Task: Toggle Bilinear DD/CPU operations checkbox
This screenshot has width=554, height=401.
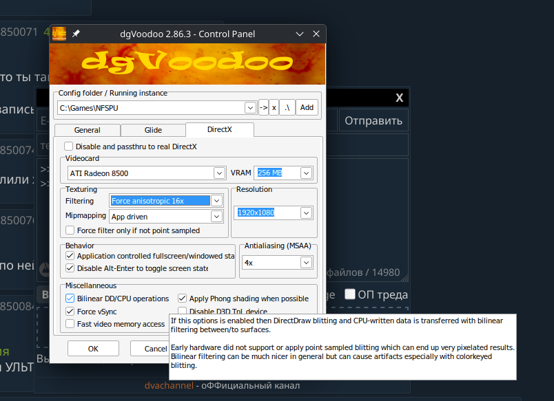Action: (70, 299)
